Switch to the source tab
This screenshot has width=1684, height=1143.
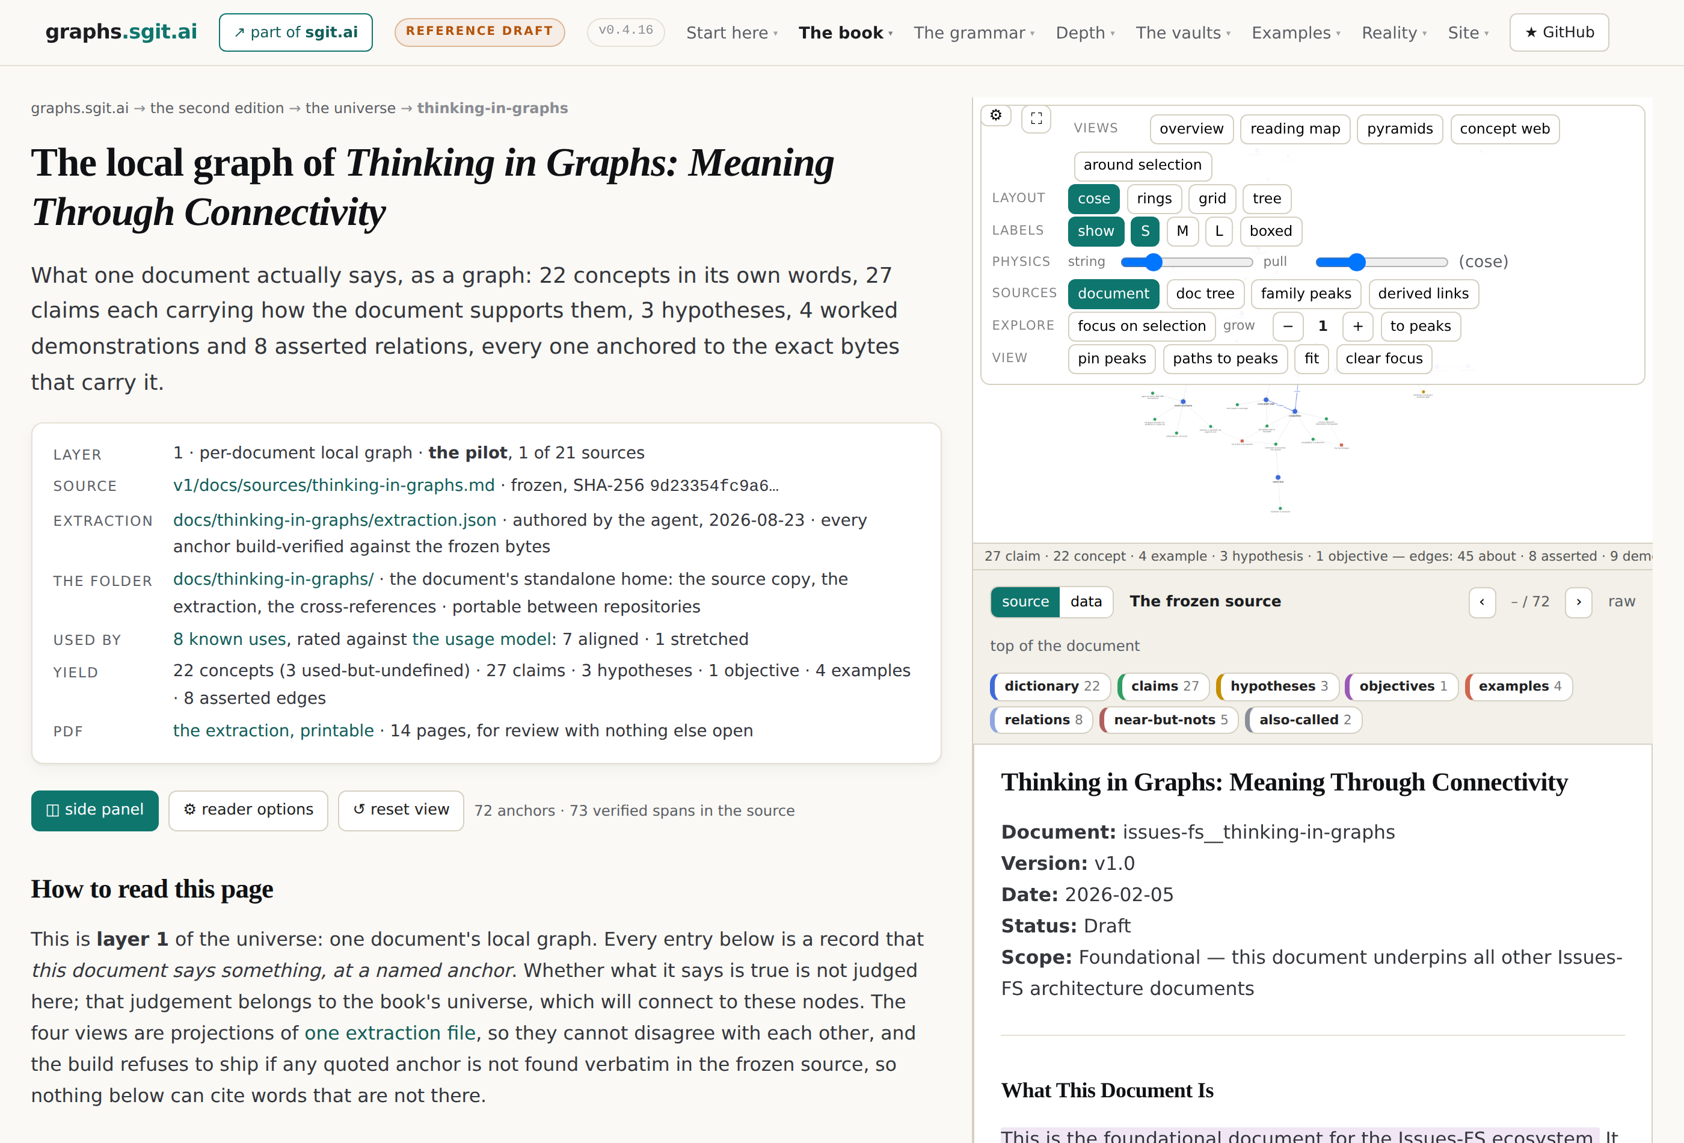click(x=1025, y=602)
